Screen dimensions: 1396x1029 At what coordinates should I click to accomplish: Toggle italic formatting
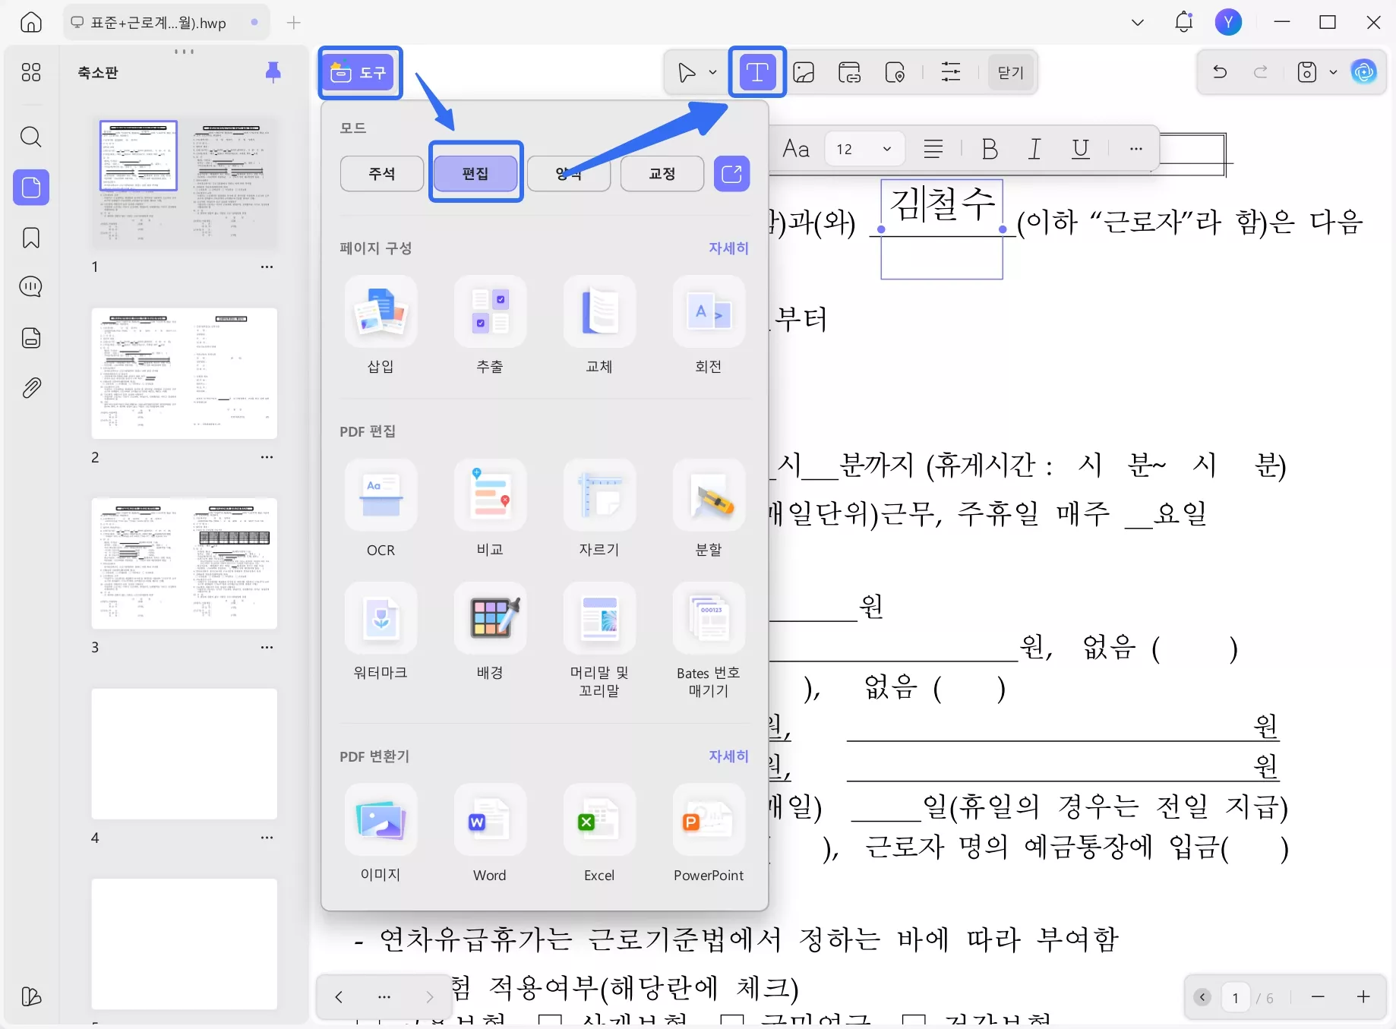[x=1034, y=149]
